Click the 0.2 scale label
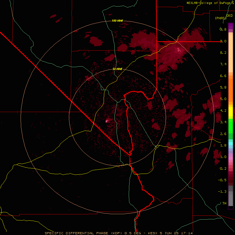235x235 pixels. pyautogui.click(x=223, y=168)
